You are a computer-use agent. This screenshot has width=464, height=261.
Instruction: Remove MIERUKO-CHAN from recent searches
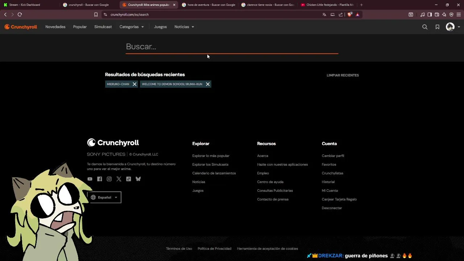[x=134, y=84]
